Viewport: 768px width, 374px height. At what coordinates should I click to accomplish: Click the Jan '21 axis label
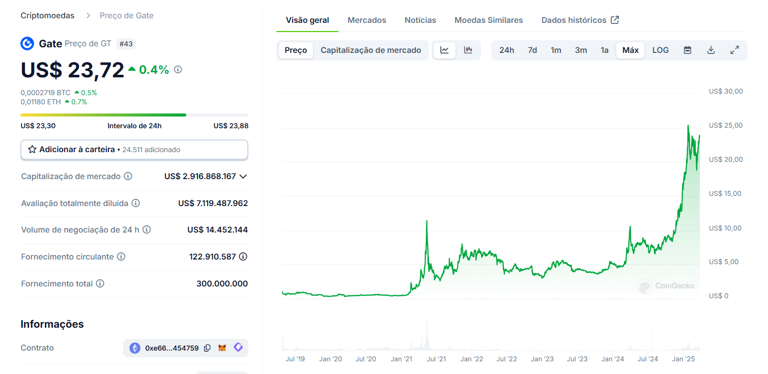click(401, 359)
